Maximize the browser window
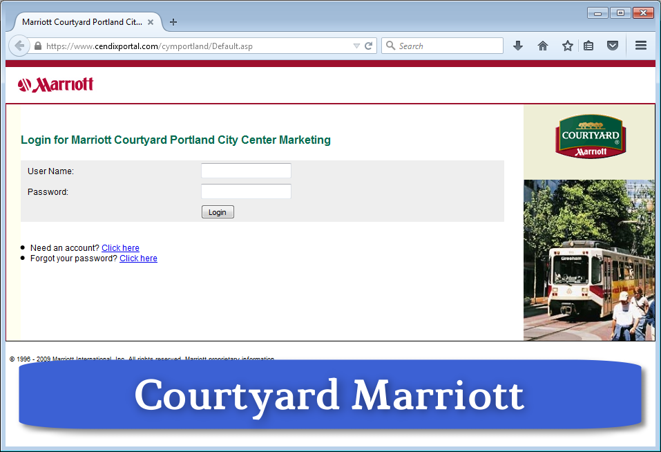This screenshot has width=661, height=452. (x=620, y=13)
